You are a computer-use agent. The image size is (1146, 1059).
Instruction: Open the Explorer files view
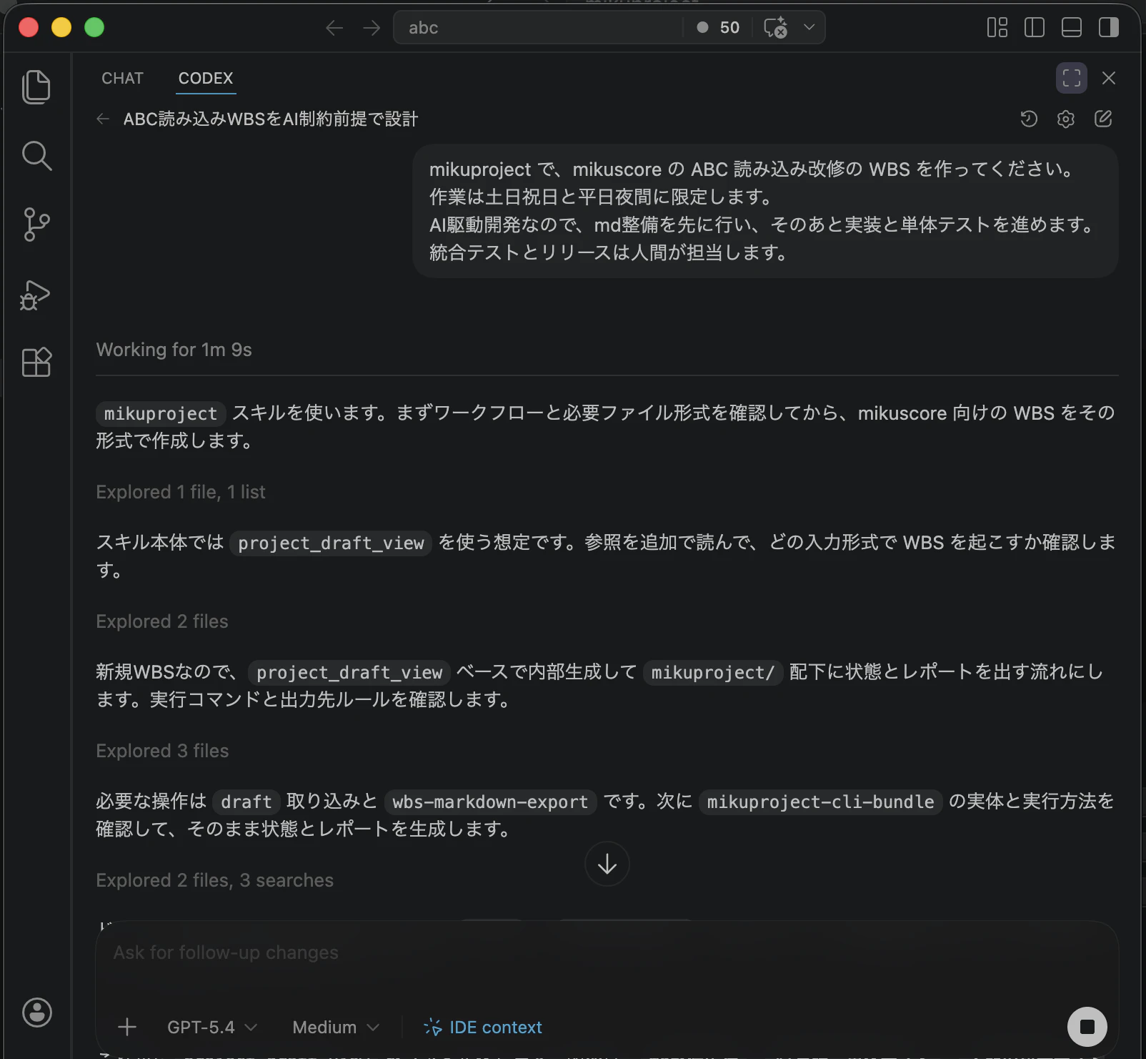36,87
